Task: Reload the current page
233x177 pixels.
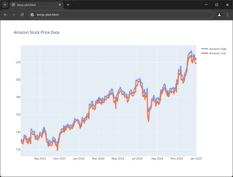Action: 22,15
